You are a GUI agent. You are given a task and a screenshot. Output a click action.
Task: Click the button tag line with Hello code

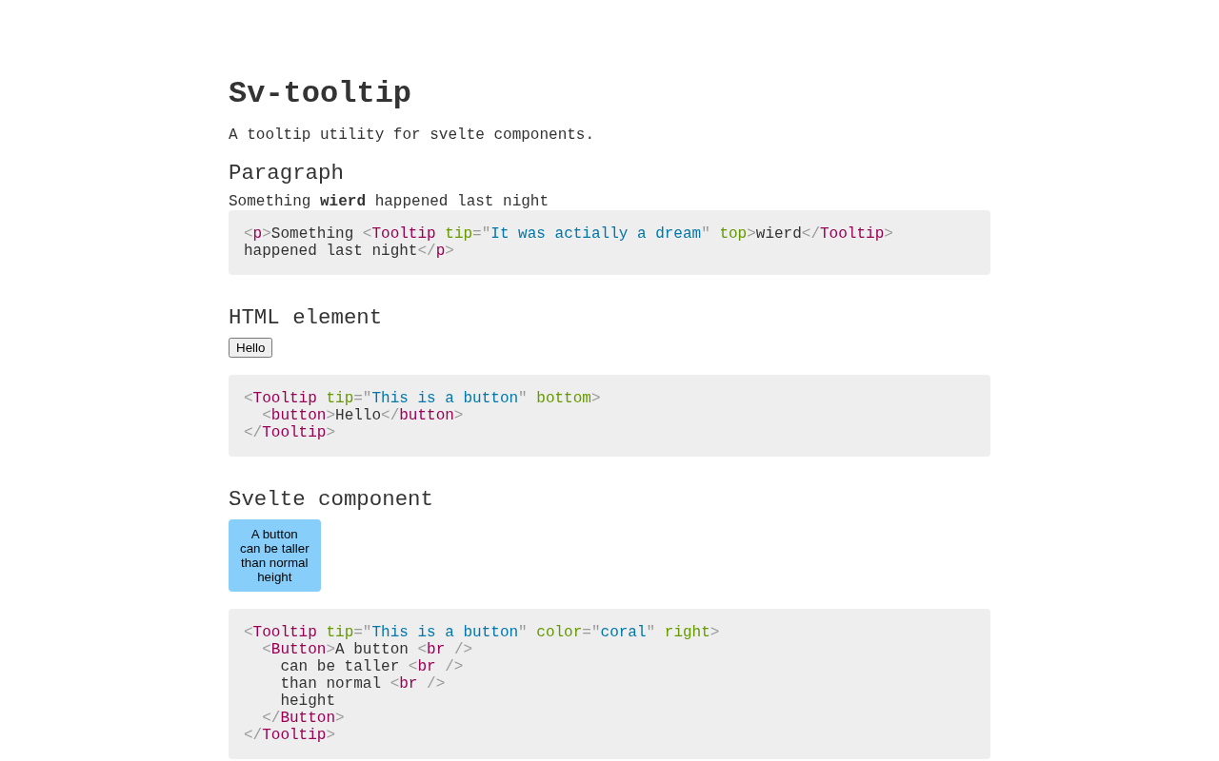pos(363,416)
